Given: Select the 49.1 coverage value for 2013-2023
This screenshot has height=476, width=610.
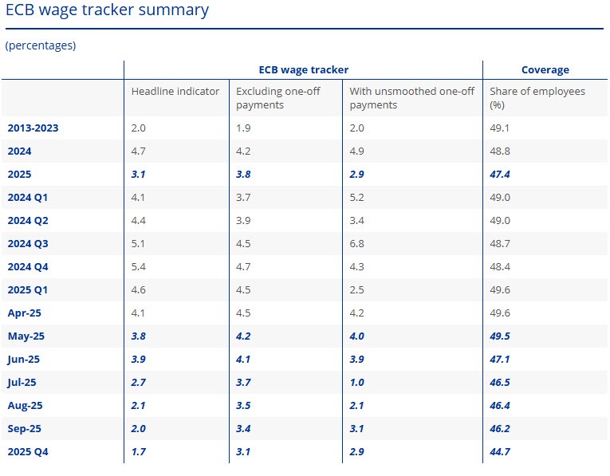Looking at the screenshot, I should coord(500,128).
